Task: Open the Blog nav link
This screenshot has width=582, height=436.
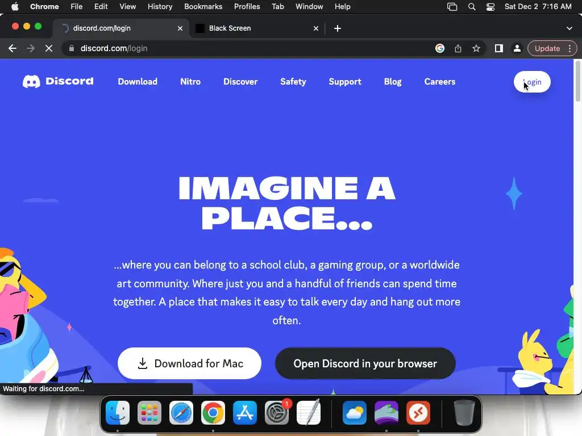Action: 393,82
